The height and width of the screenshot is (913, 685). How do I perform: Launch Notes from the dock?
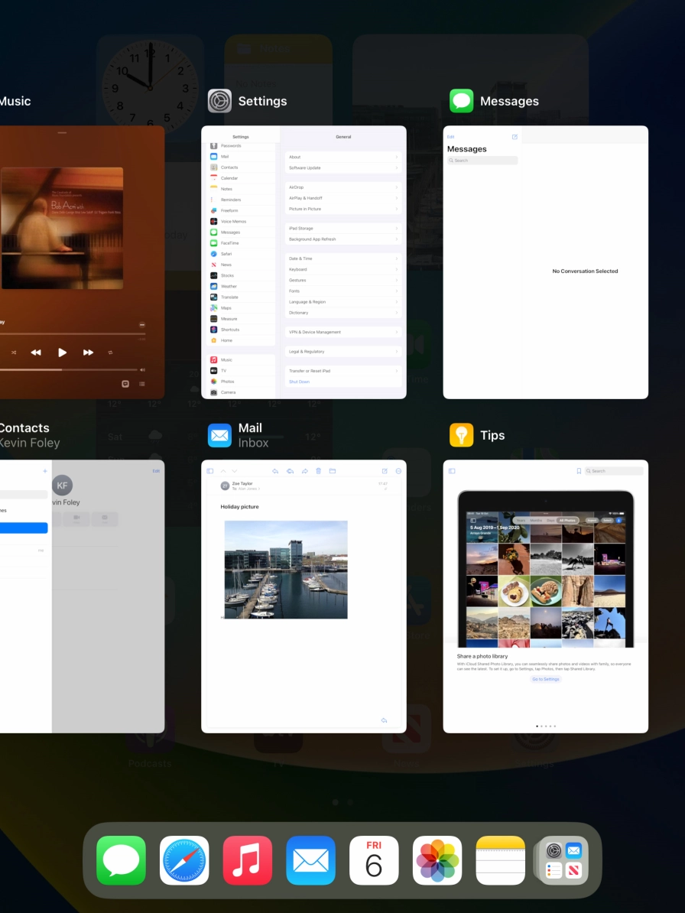click(501, 860)
